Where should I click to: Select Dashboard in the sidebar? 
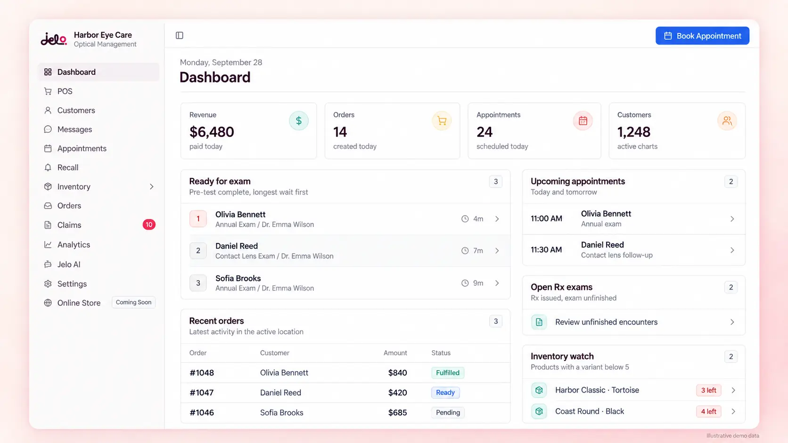(98, 72)
